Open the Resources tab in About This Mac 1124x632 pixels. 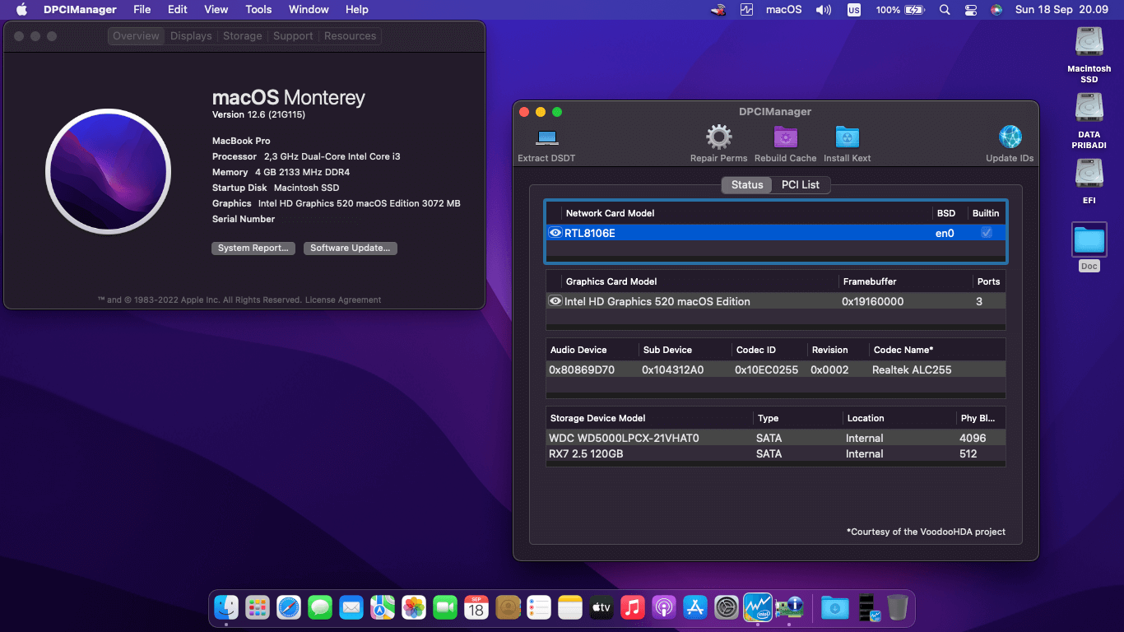(x=350, y=36)
